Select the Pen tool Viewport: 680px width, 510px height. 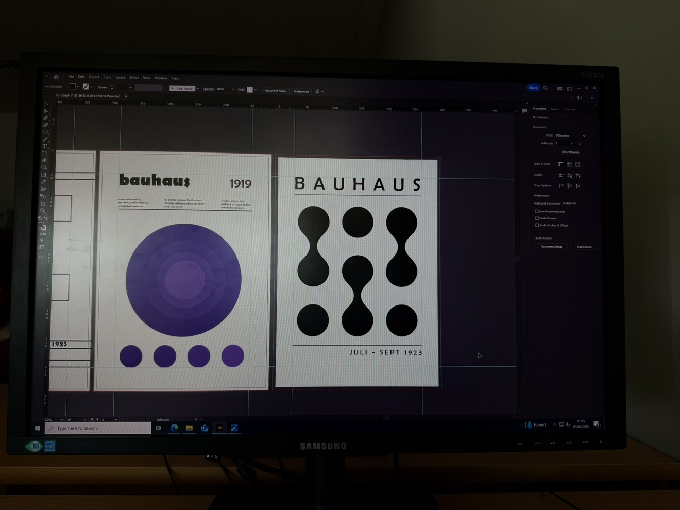click(46, 118)
